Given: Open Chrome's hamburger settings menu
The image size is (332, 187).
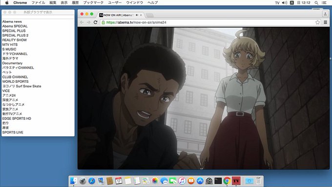Looking at the screenshot, I should pyautogui.click(x=326, y=22).
